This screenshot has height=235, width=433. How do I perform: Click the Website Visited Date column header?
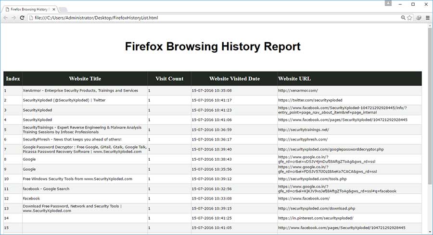234,79
